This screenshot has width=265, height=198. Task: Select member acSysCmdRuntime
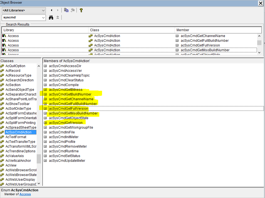tap(64, 151)
